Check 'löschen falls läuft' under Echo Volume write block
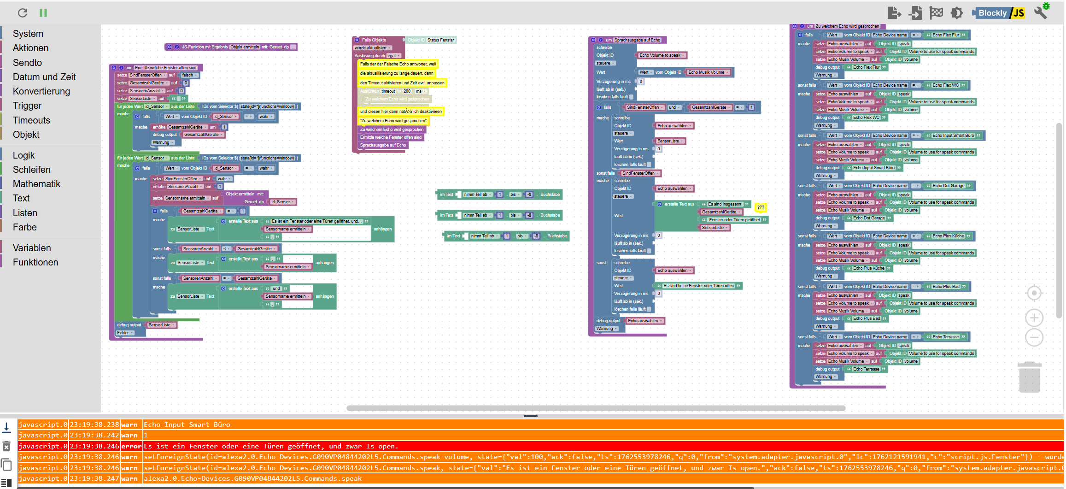The image size is (1066, 489). [632, 97]
